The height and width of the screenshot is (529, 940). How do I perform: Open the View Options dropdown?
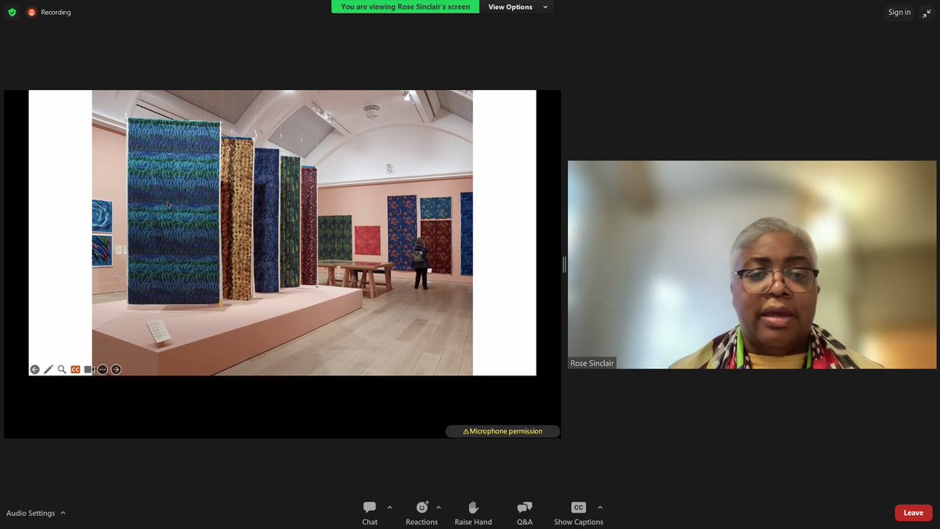517,6
